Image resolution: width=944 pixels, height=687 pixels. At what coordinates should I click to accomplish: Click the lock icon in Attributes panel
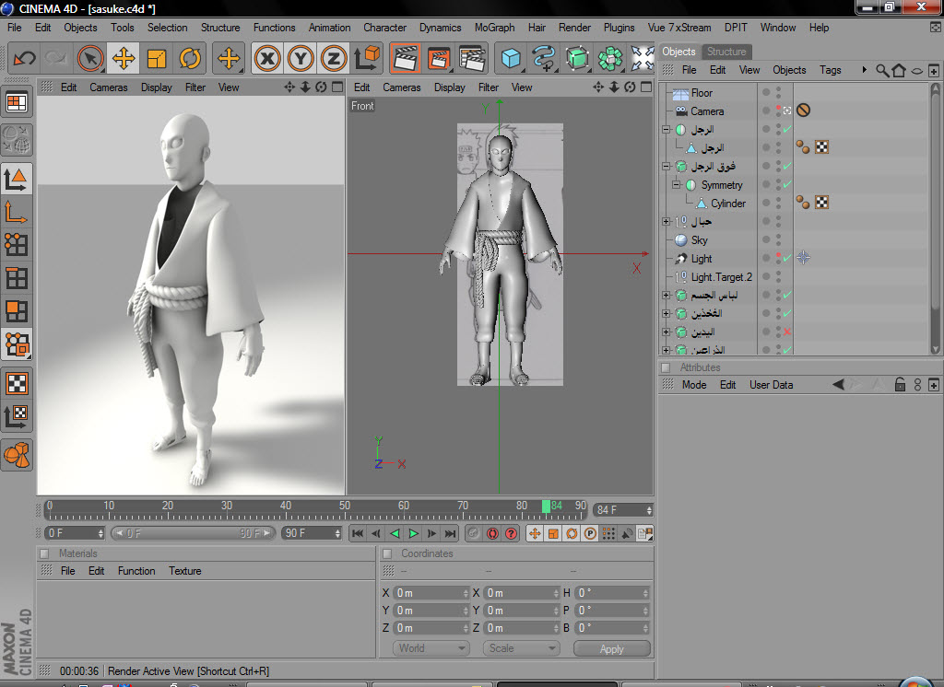click(x=900, y=384)
